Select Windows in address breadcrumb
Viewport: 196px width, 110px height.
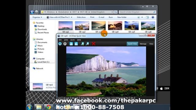[x=51, y=12]
